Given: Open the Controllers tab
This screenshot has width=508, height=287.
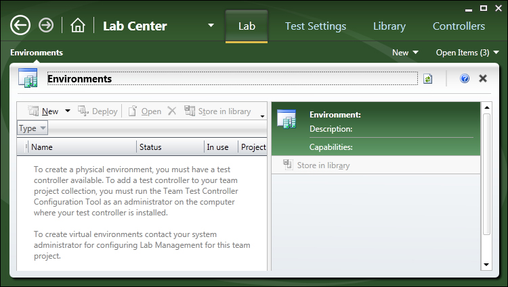Looking at the screenshot, I should pos(459,26).
